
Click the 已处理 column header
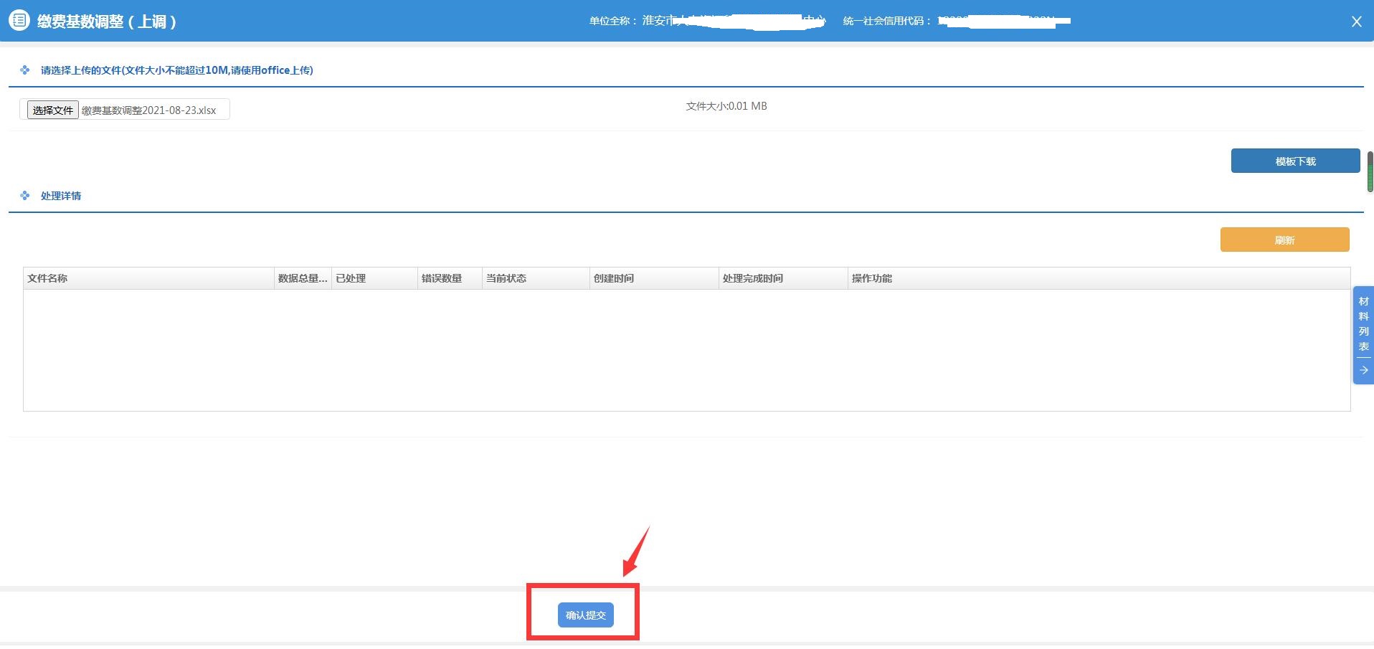point(351,278)
